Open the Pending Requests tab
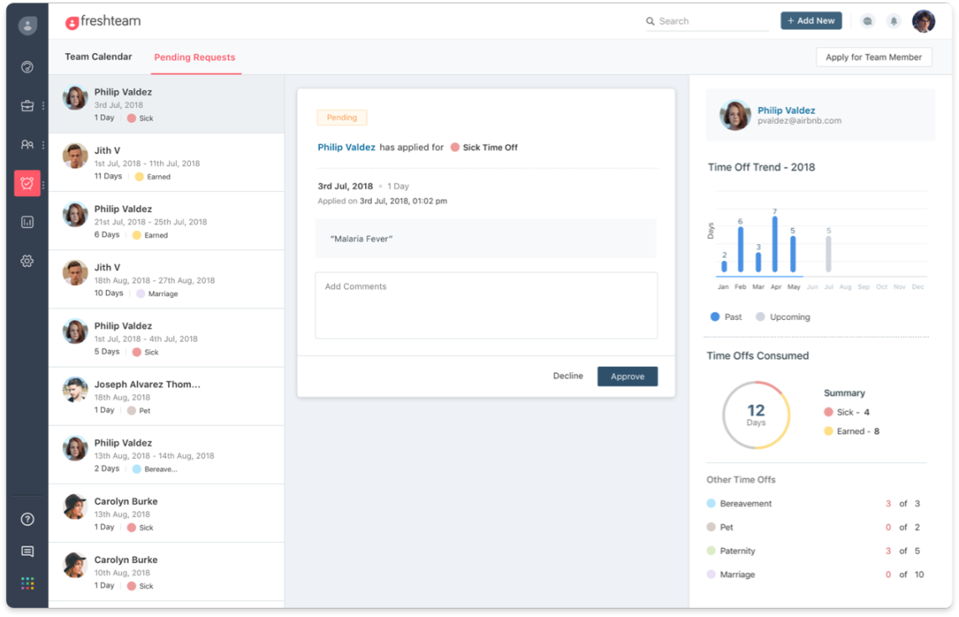The height and width of the screenshot is (617, 959). point(196,56)
